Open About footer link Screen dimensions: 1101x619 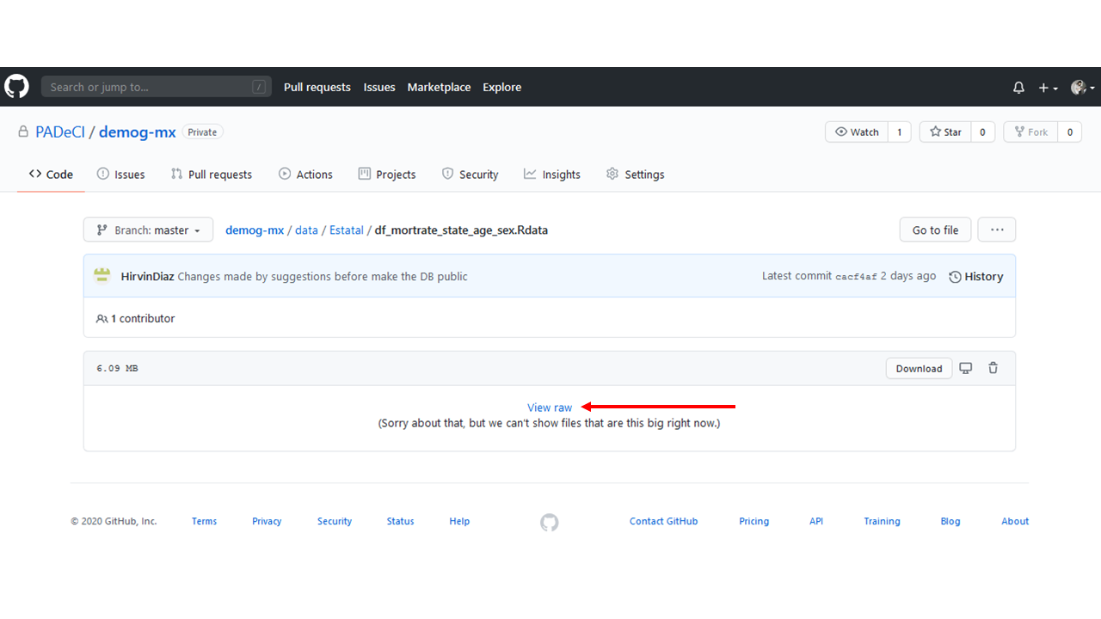click(1015, 521)
